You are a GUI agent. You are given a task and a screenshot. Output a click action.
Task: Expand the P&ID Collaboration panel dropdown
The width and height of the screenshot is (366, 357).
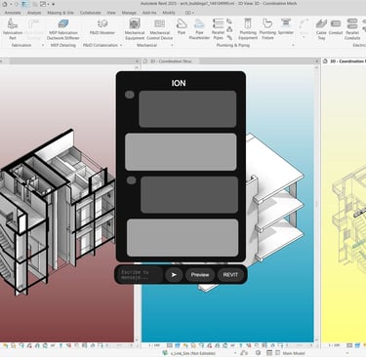pos(121,45)
